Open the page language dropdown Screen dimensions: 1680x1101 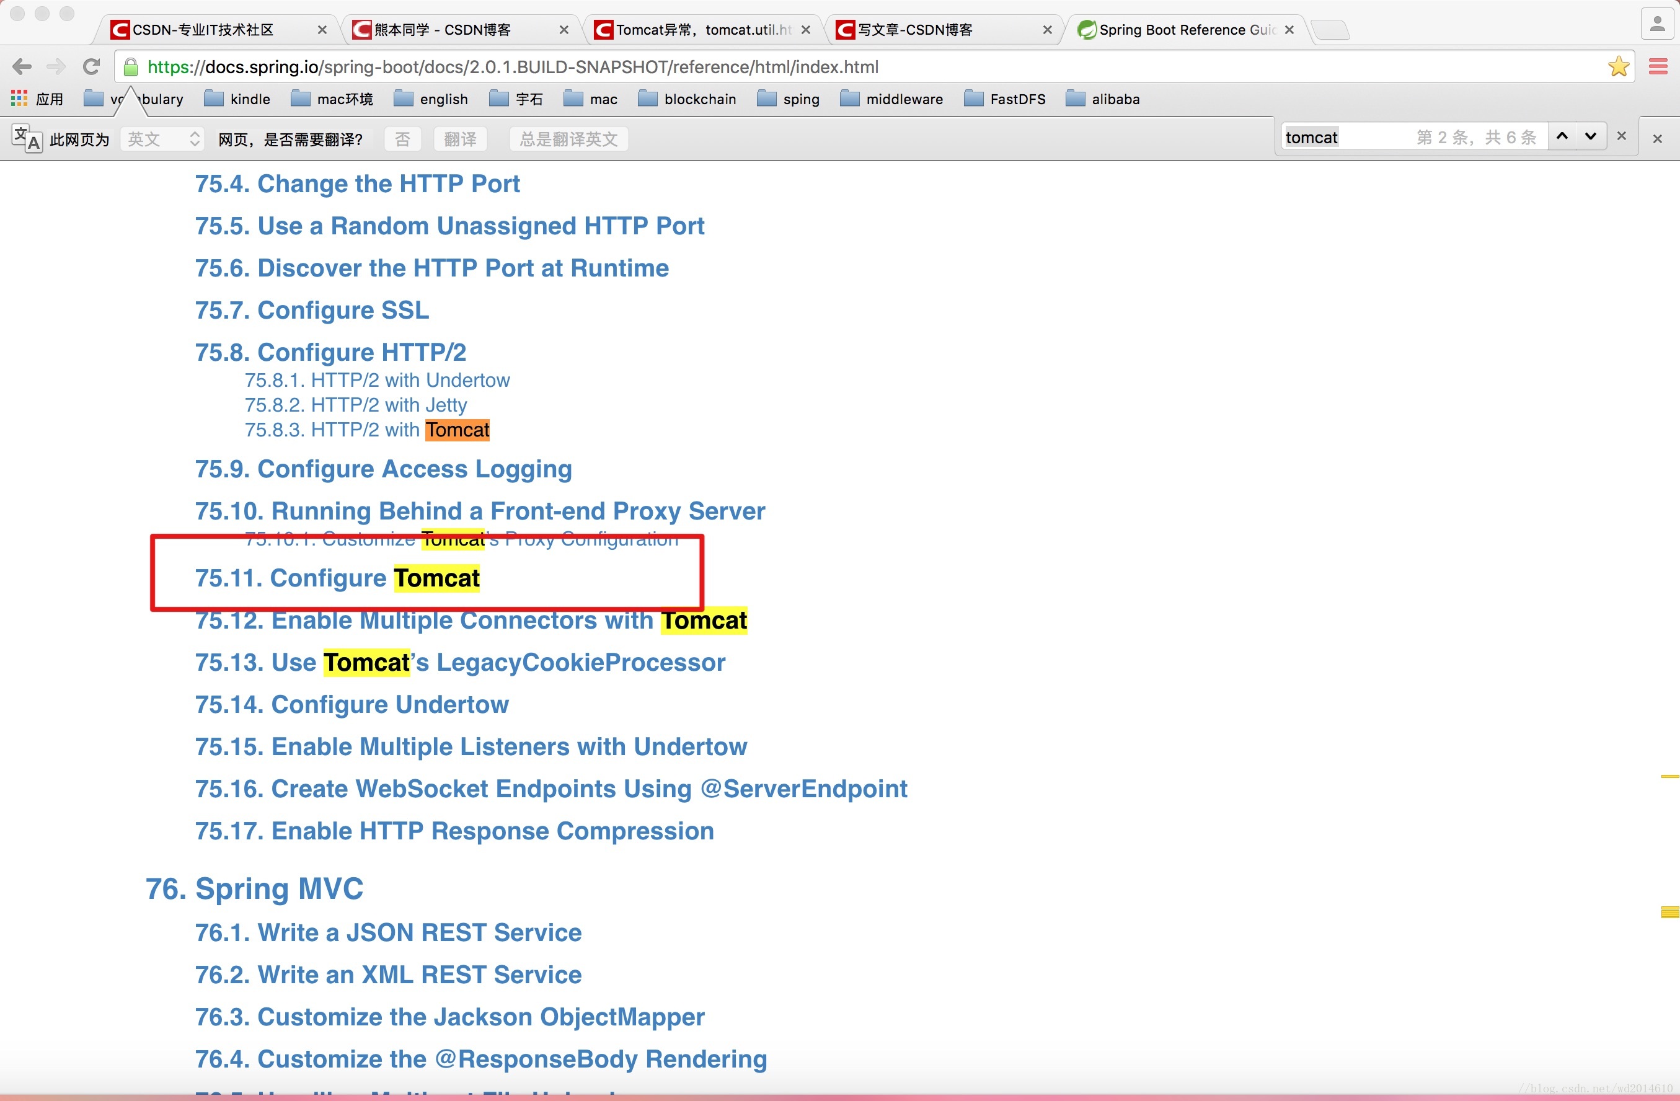click(x=162, y=139)
